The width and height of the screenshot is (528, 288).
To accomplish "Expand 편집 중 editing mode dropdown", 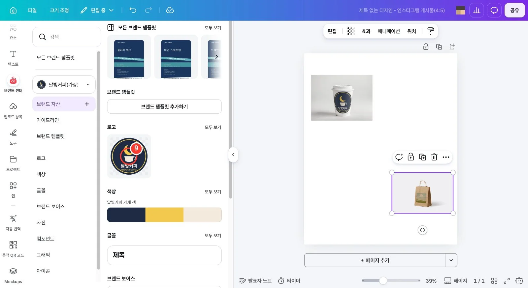I will 97,10.
